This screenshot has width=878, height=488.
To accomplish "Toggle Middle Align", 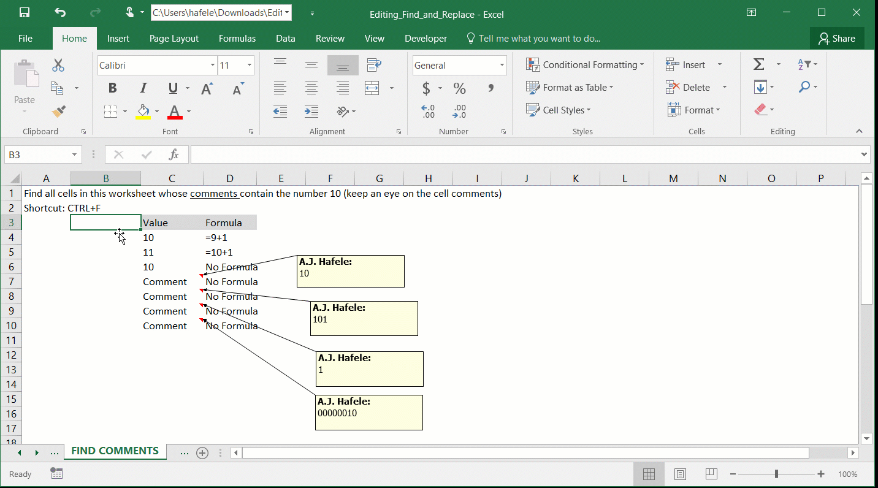I will point(311,65).
